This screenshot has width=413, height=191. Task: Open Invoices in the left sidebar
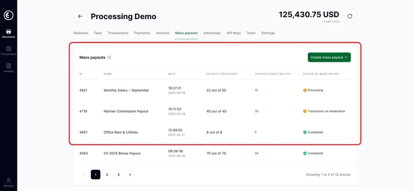9,68
